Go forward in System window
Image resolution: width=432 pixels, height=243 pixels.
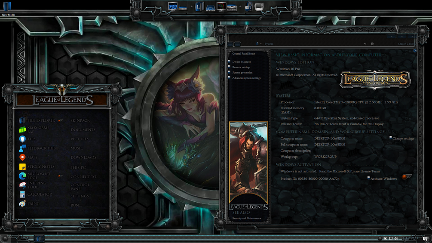pyautogui.click(x=237, y=44)
